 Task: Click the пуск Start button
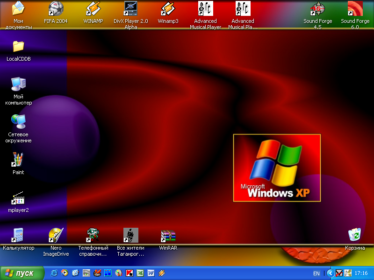click(22, 273)
